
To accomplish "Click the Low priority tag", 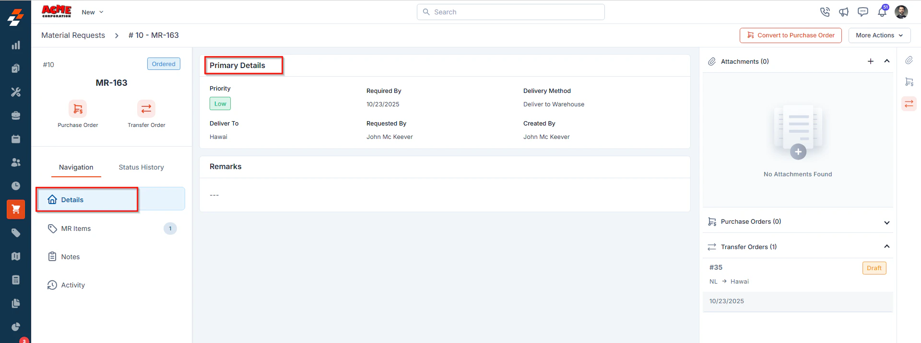I will click(x=220, y=104).
